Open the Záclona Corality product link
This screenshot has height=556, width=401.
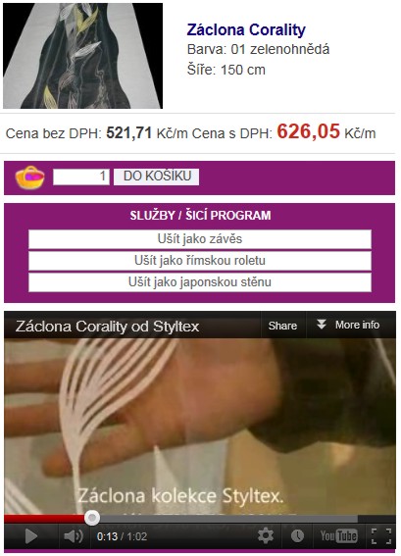click(246, 29)
